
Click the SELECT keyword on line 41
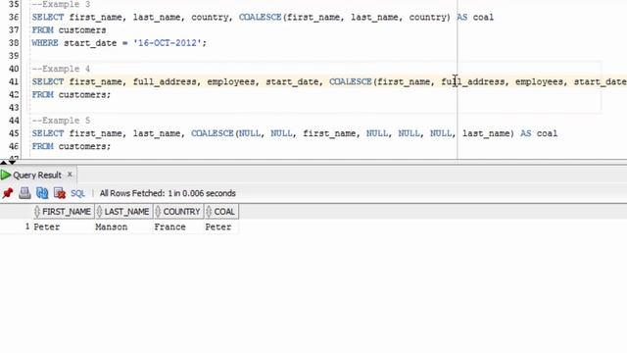point(48,81)
